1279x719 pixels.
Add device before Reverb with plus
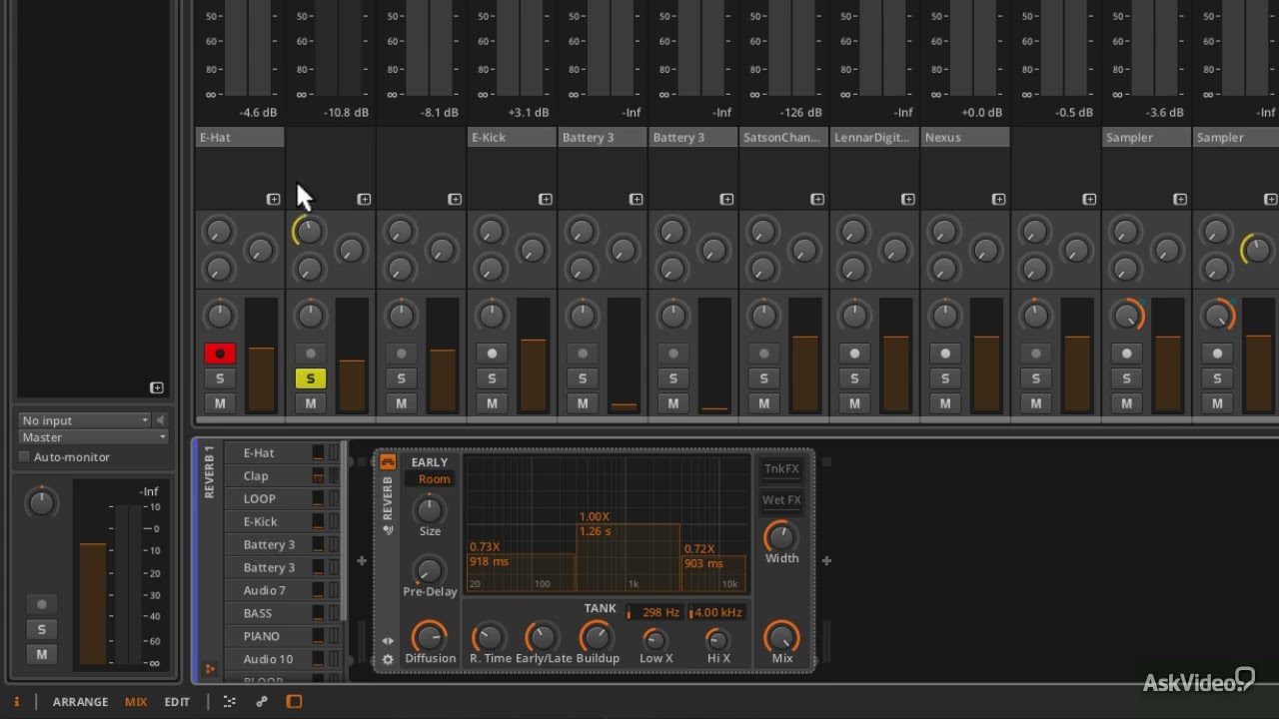pyautogui.click(x=362, y=561)
